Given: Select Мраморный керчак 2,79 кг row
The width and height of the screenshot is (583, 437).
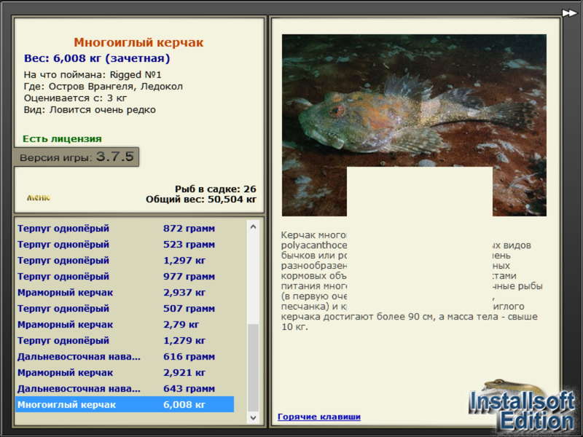Looking at the screenshot, I should tap(125, 324).
